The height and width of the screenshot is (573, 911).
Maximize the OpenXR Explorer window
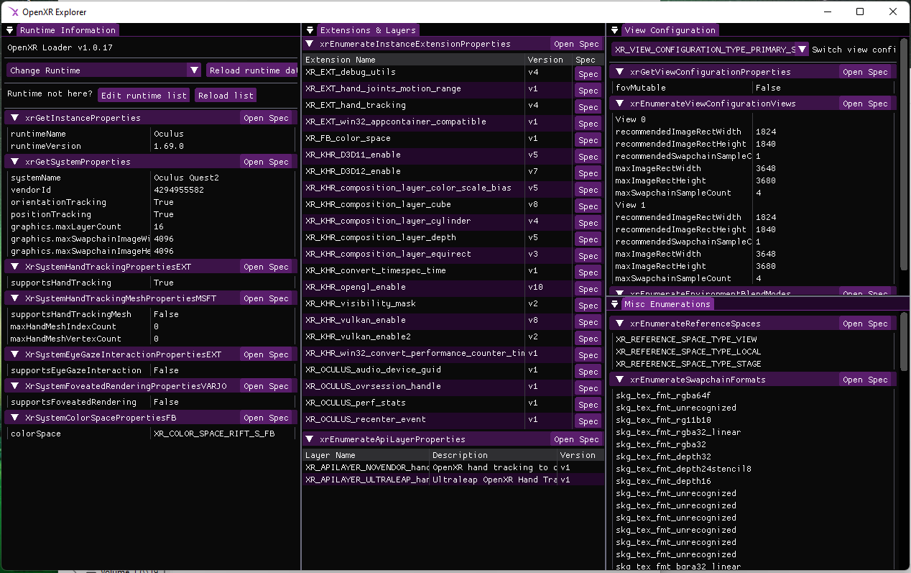[860, 12]
